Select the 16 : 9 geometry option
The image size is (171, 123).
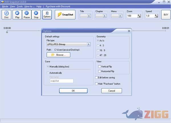point(101,50)
